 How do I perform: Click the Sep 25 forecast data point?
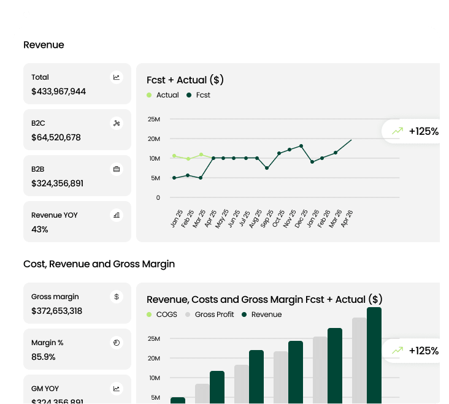pyautogui.click(x=266, y=168)
